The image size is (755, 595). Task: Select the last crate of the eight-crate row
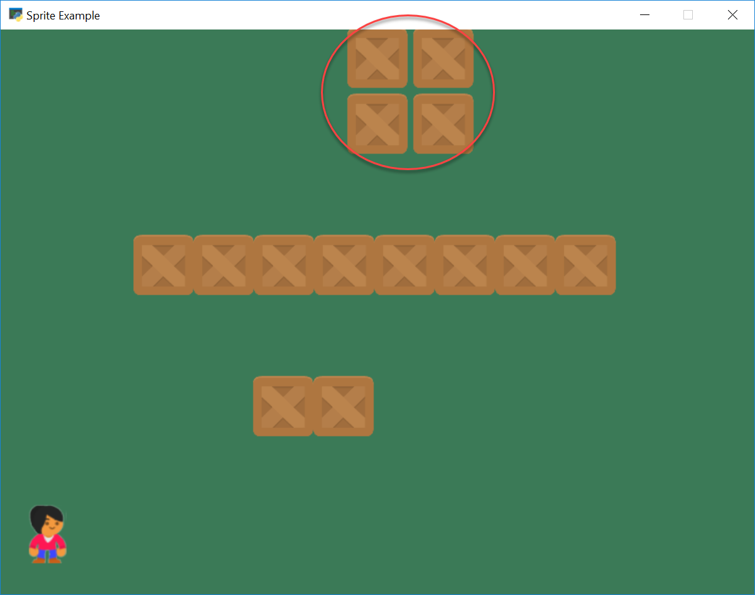pos(585,265)
